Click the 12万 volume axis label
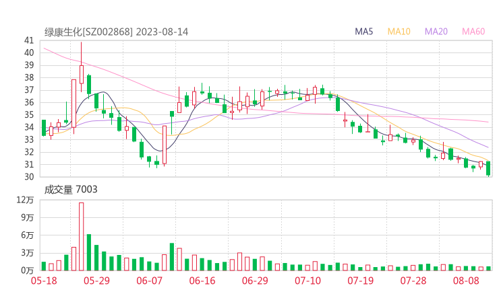This screenshot has height=296, width=499. point(25,200)
